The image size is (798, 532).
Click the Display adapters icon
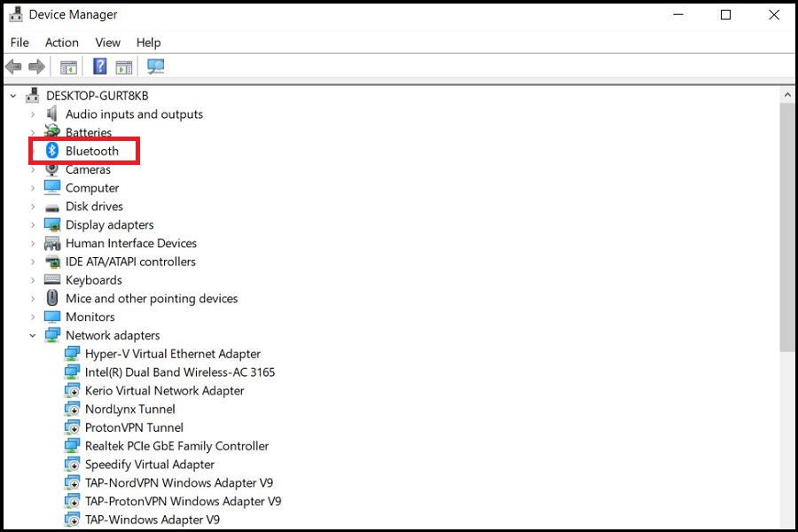click(x=52, y=224)
